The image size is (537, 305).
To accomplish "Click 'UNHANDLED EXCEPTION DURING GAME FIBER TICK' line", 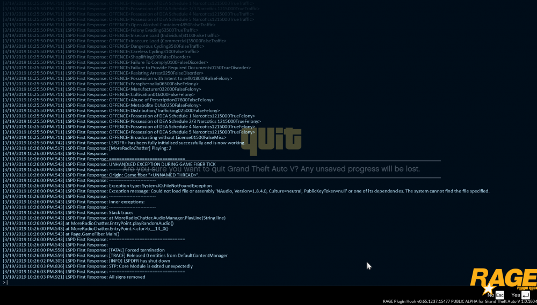I will click(x=109, y=164).
